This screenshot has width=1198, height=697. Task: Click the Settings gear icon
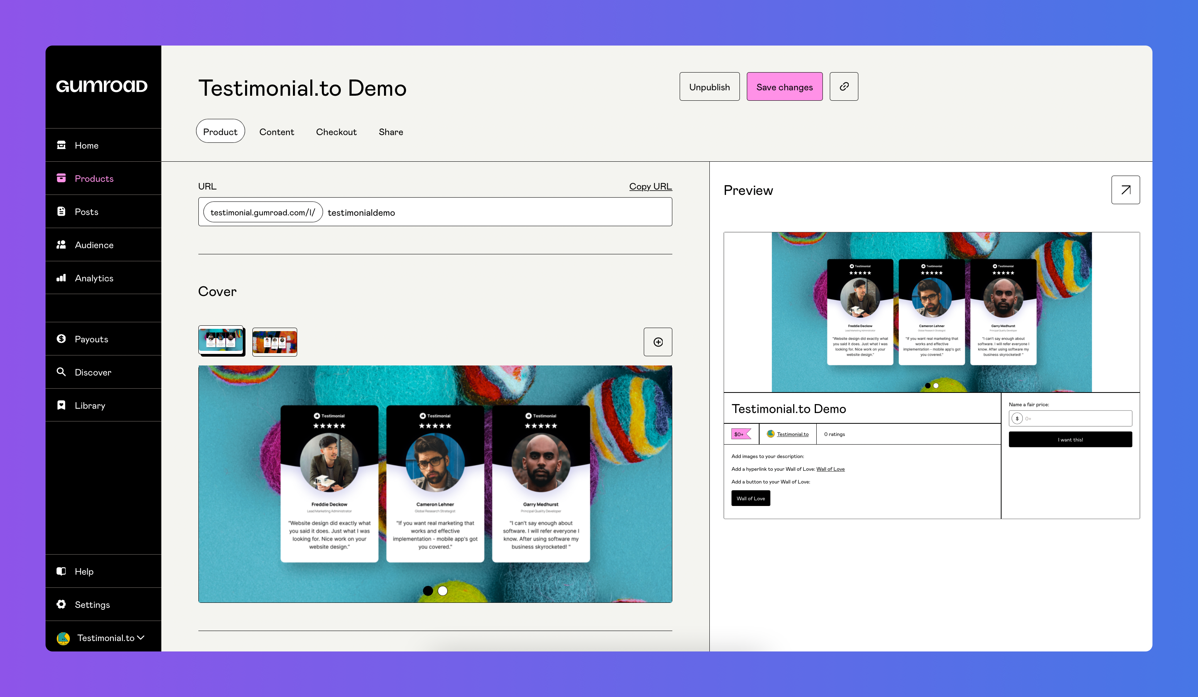click(x=61, y=604)
